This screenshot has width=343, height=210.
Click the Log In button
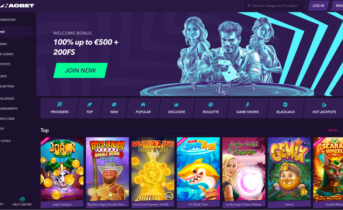pyautogui.click(x=318, y=6)
